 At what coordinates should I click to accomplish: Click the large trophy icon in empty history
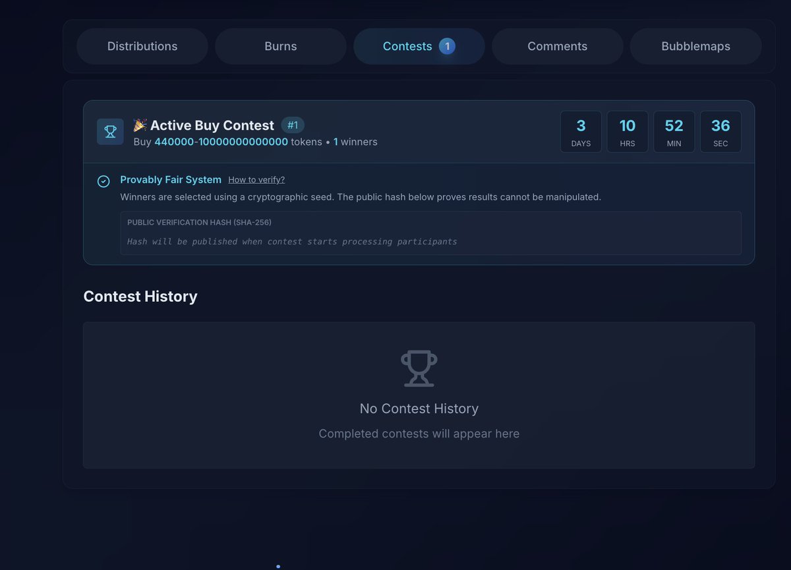pyautogui.click(x=419, y=368)
